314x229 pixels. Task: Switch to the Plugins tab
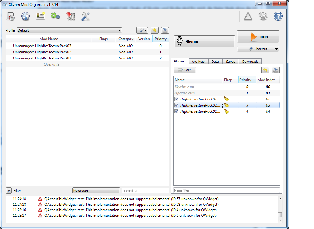(179, 61)
